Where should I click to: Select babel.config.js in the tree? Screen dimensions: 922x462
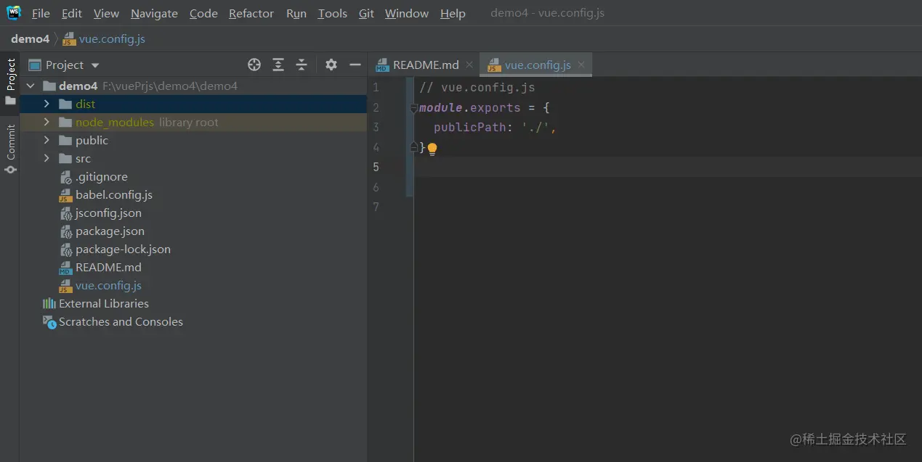pos(194,194)
